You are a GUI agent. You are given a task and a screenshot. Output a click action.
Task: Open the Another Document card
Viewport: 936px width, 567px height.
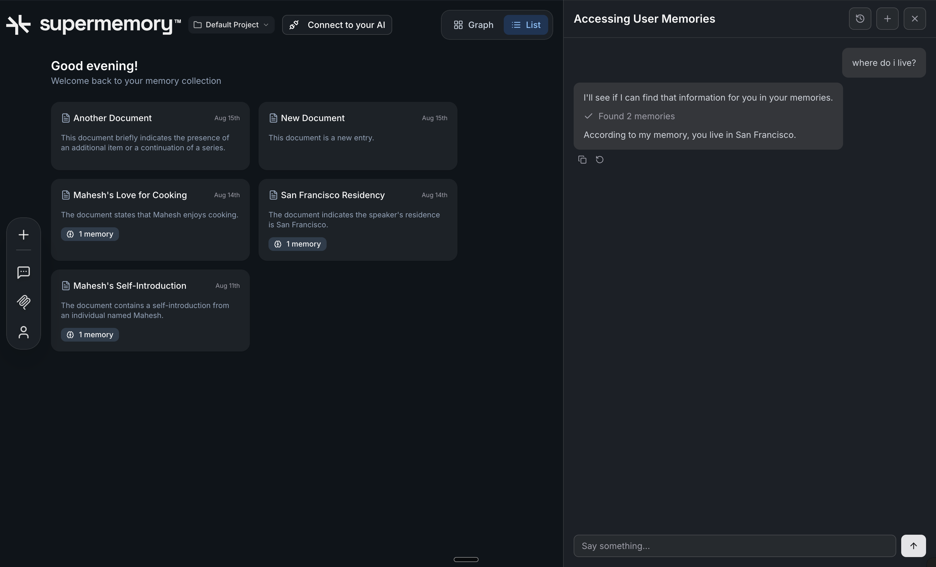150,136
